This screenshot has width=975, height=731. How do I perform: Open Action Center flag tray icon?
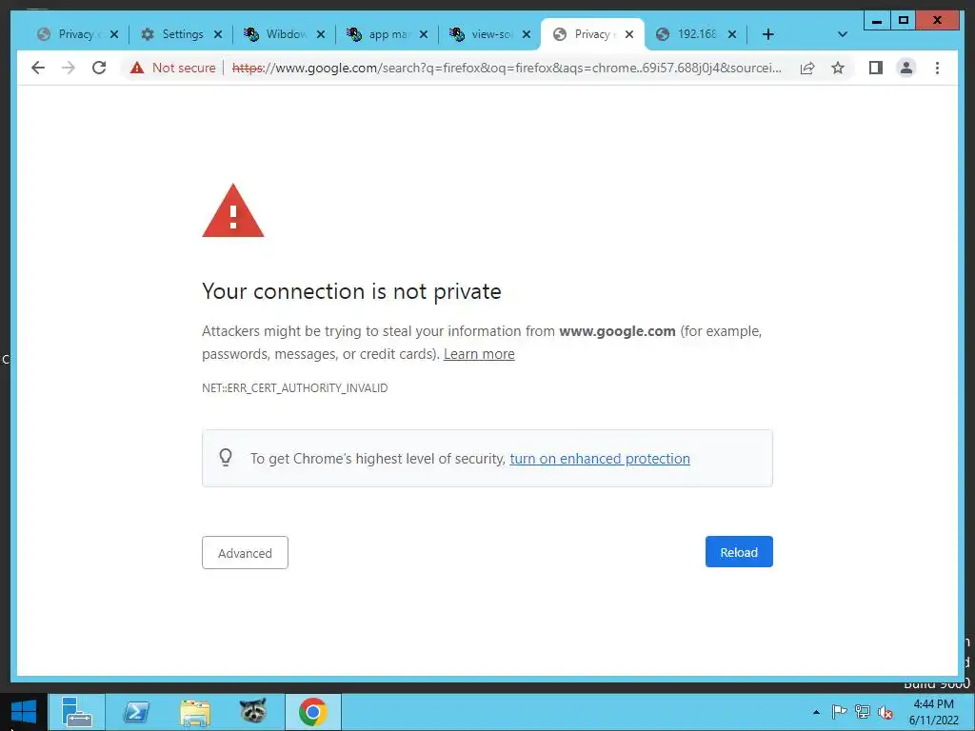click(x=839, y=712)
